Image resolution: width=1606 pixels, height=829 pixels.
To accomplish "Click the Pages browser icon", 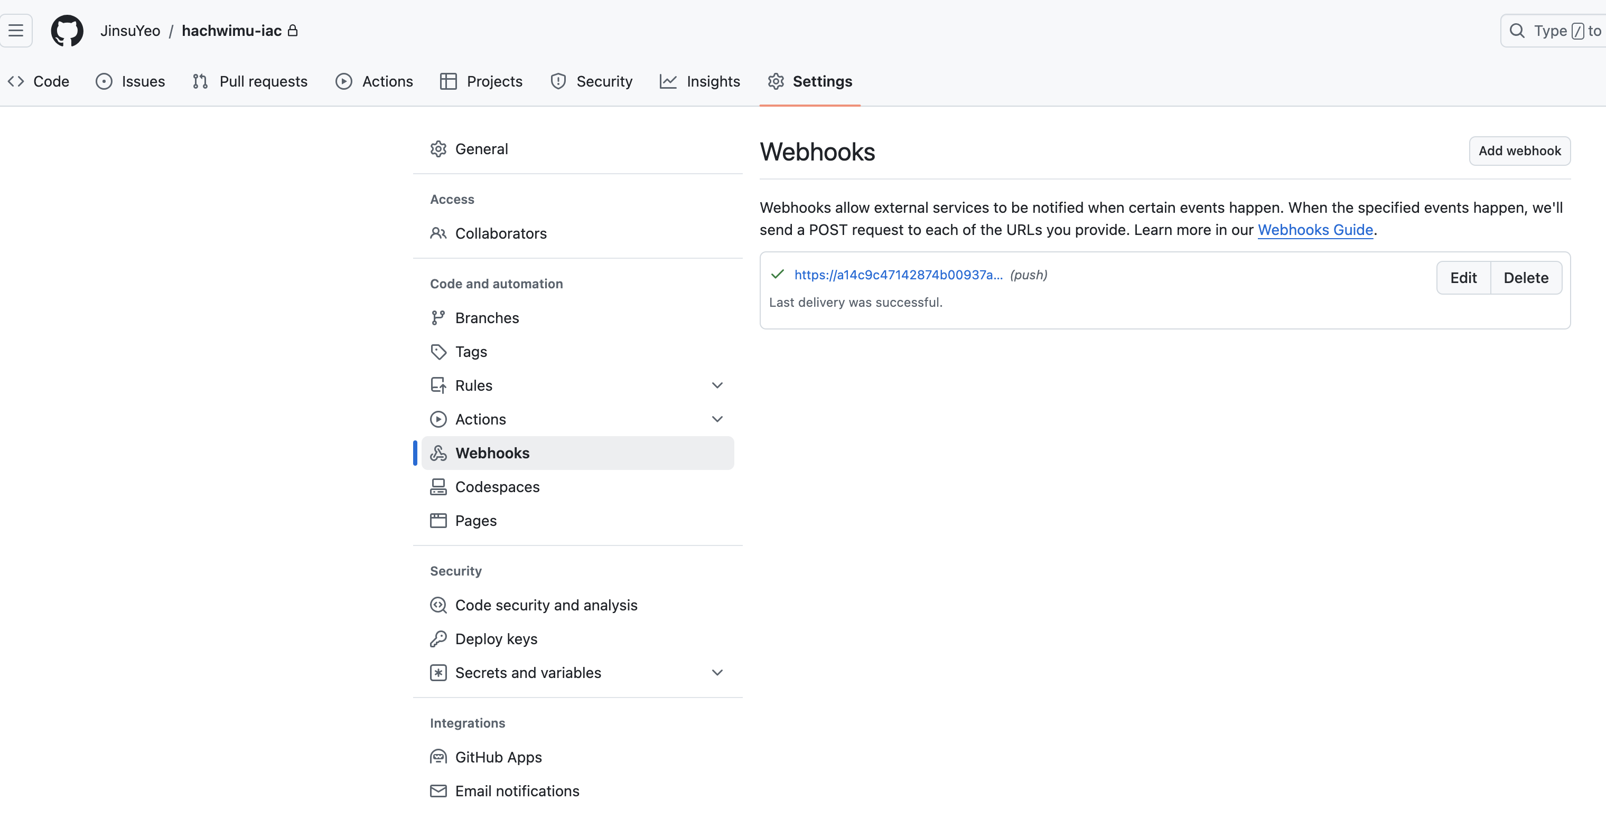I will [x=438, y=521].
